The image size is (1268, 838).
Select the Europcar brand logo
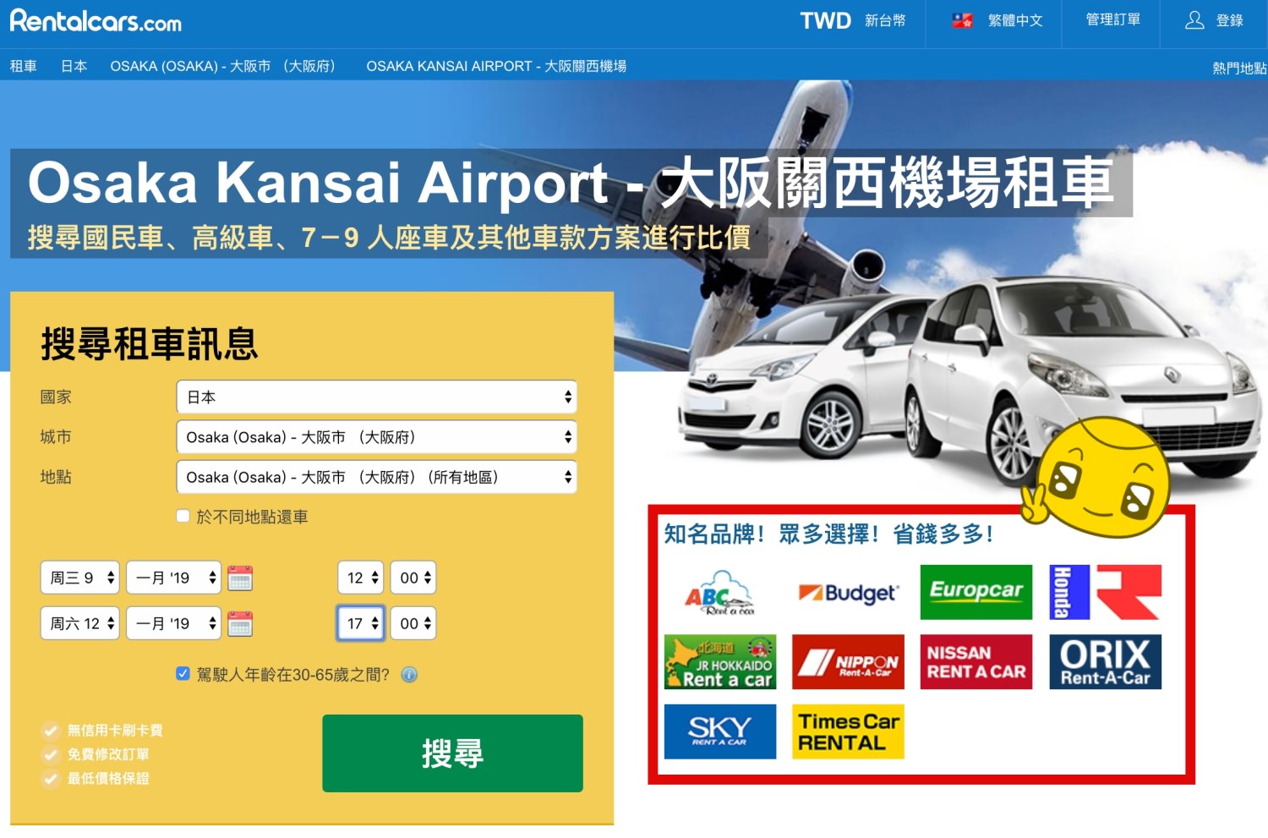(x=976, y=592)
